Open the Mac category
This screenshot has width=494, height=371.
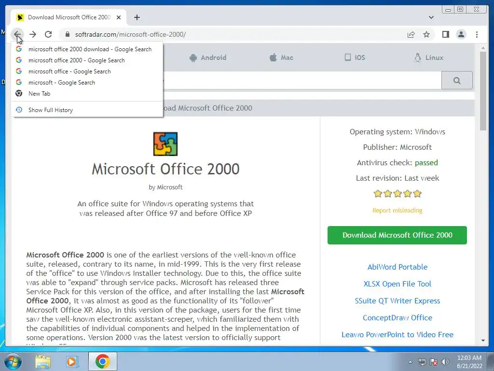(x=281, y=57)
